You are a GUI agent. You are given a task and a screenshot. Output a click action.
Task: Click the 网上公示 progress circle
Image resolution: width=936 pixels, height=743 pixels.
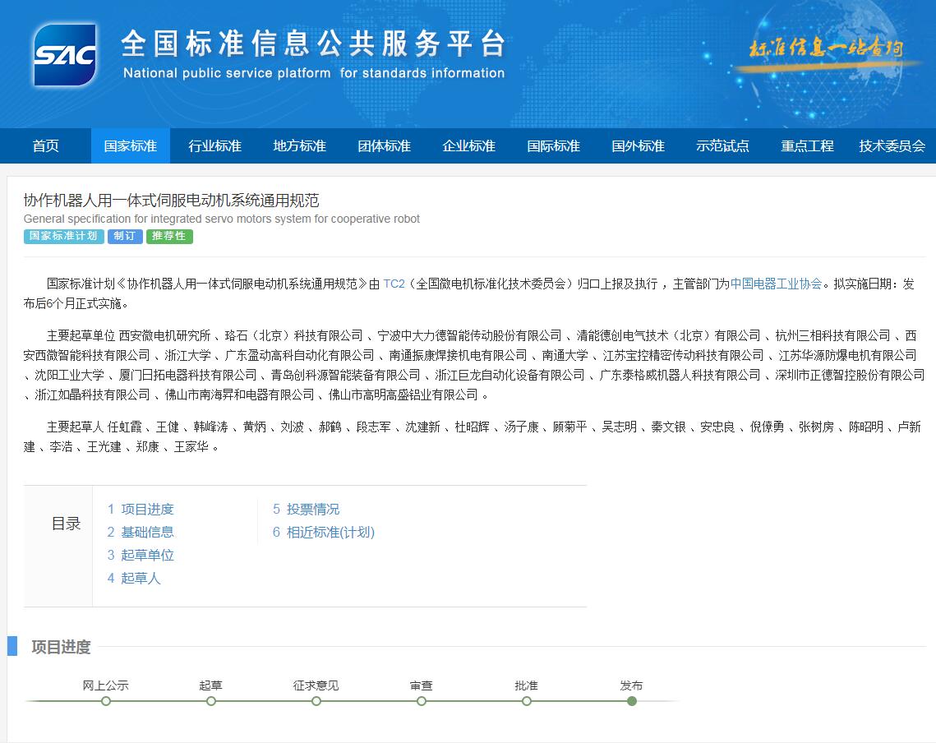pos(106,701)
